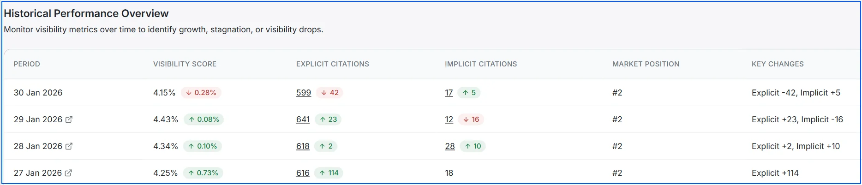This screenshot has height=185, width=862.
Task: View implicit citations count 28
Action: (x=450, y=146)
